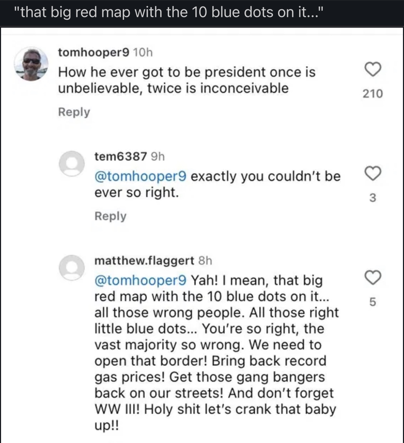
Task: View the 210 likes on tomhooper9's comment
Action: tap(373, 93)
